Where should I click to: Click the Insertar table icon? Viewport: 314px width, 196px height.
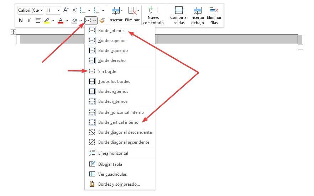115,10
